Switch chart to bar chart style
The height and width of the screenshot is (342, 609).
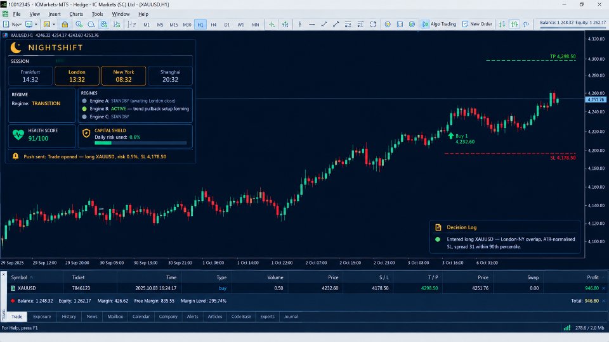point(502,24)
